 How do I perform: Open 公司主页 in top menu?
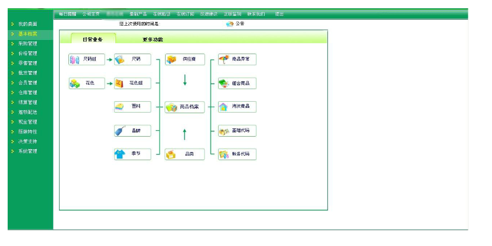(91, 14)
